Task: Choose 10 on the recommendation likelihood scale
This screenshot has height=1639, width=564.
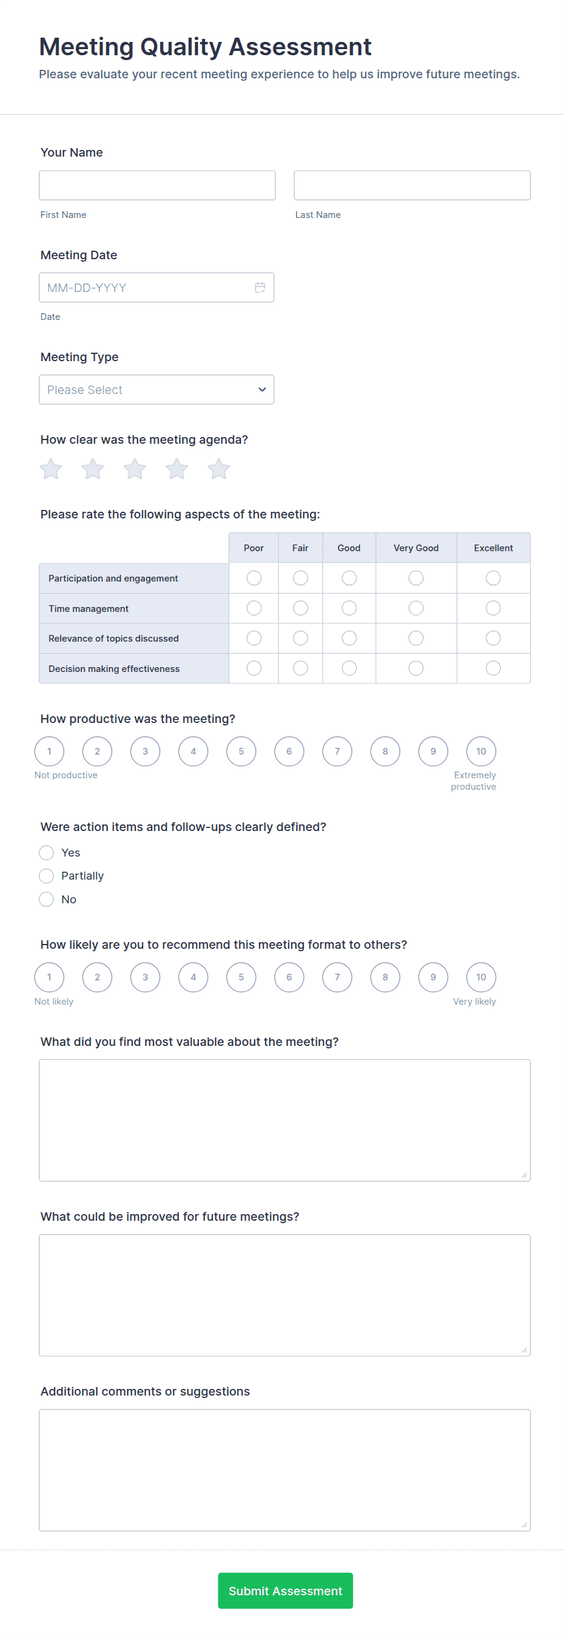Action: (x=482, y=977)
